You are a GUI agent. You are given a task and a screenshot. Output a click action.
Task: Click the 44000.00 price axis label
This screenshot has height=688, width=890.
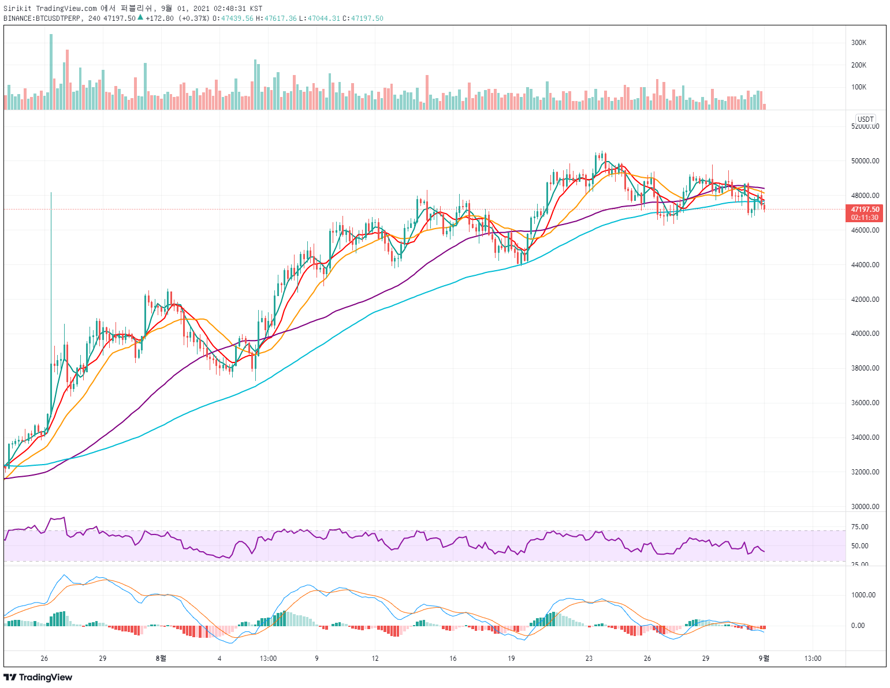tap(865, 265)
